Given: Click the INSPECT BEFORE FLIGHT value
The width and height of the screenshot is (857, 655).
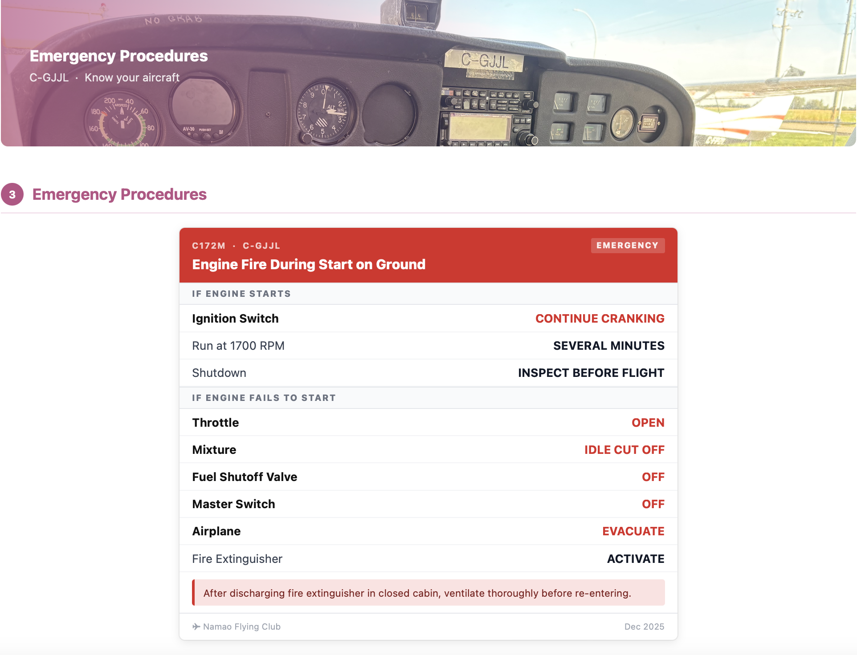Looking at the screenshot, I should (591, 373).
